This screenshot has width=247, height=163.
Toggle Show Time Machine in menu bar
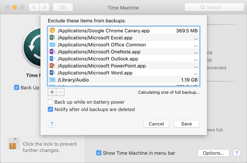99,153
